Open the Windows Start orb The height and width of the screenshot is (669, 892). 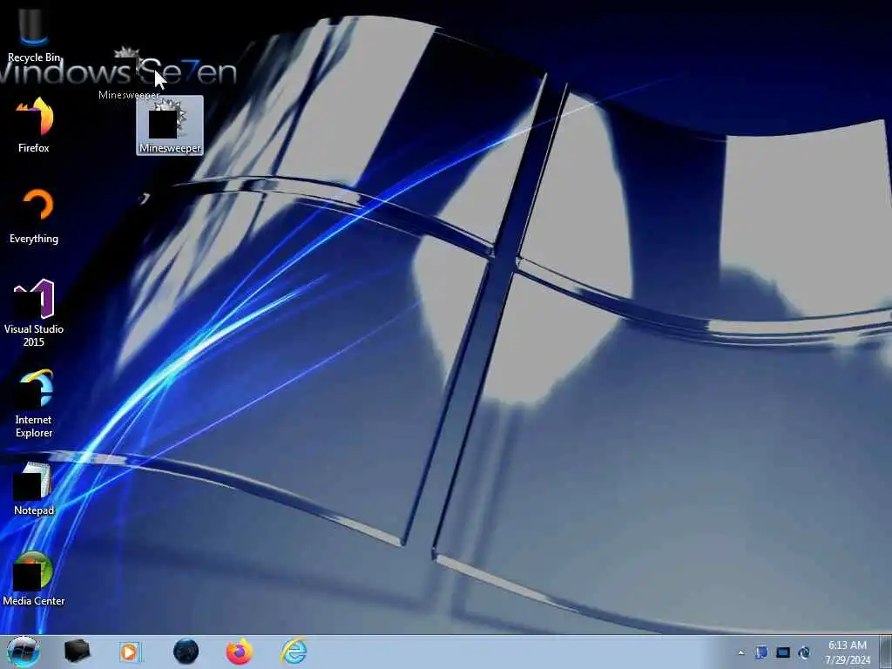(24, 652)
